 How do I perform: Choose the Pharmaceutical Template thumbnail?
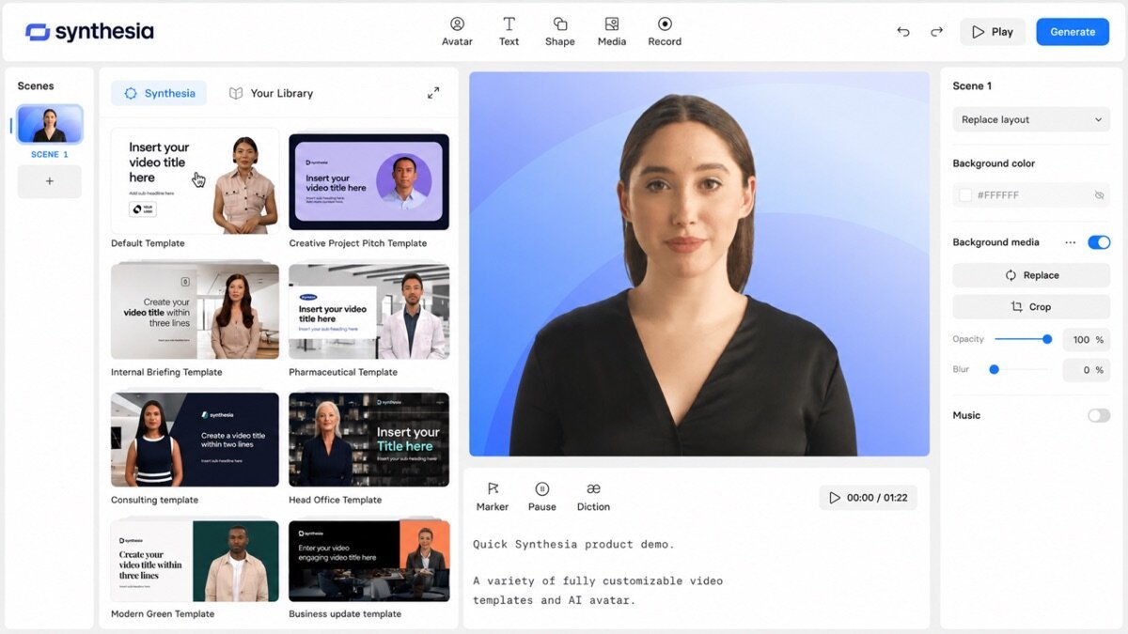tap(368, 311)
